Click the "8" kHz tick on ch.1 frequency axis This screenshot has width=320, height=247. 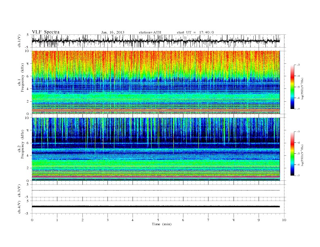coord(28,64)
